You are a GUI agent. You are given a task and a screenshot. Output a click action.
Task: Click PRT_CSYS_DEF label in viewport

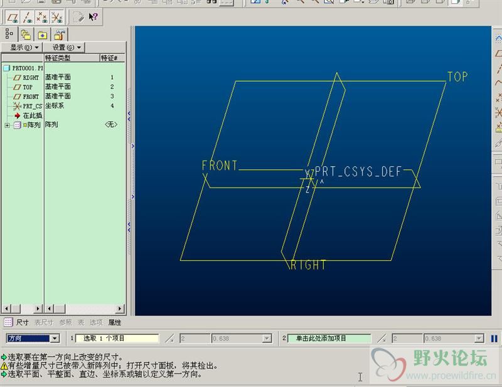358,172
